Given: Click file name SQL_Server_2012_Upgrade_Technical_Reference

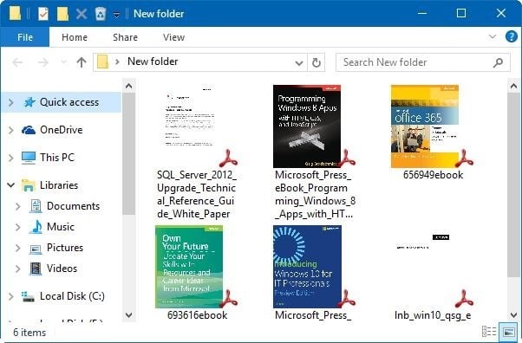Looking at the screenshot, I should tap(197, 194).
